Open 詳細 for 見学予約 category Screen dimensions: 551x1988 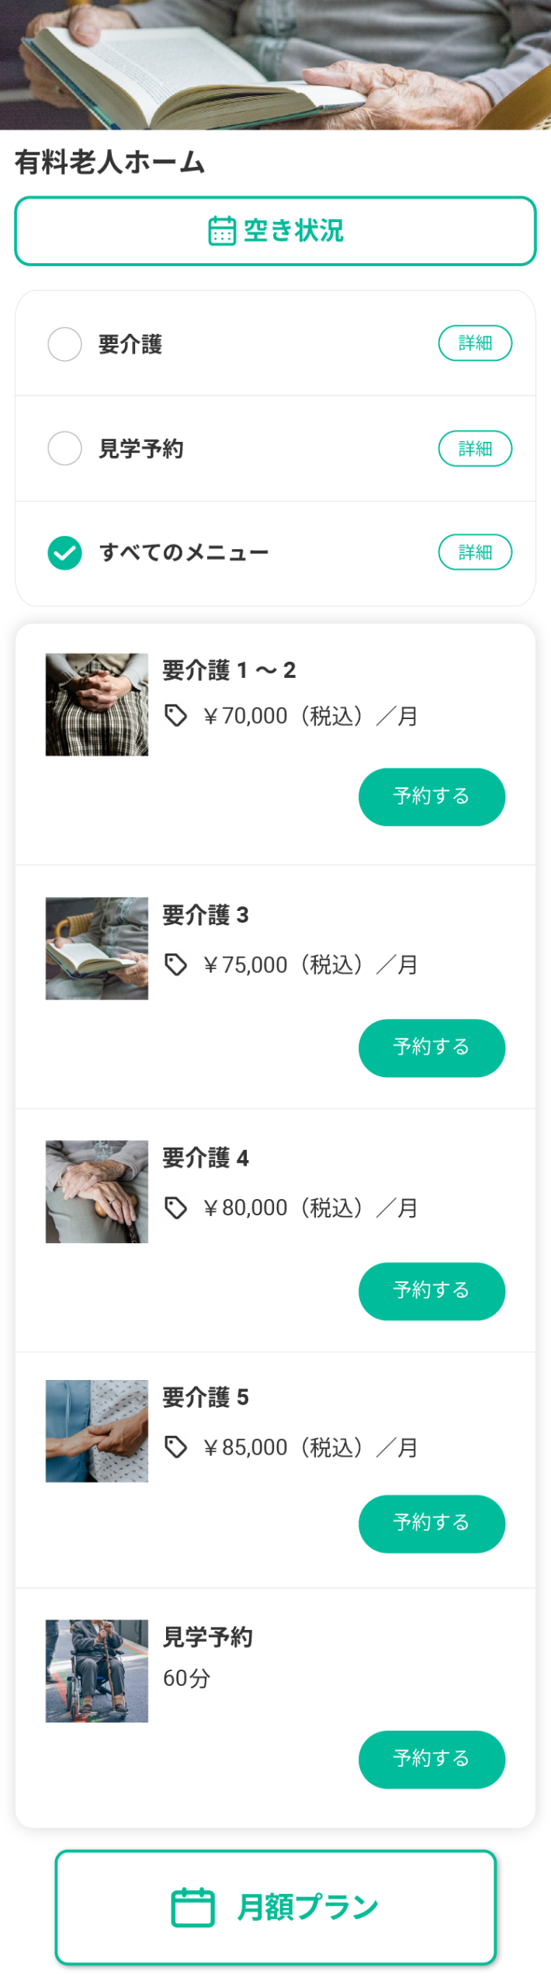coord(474,448)
